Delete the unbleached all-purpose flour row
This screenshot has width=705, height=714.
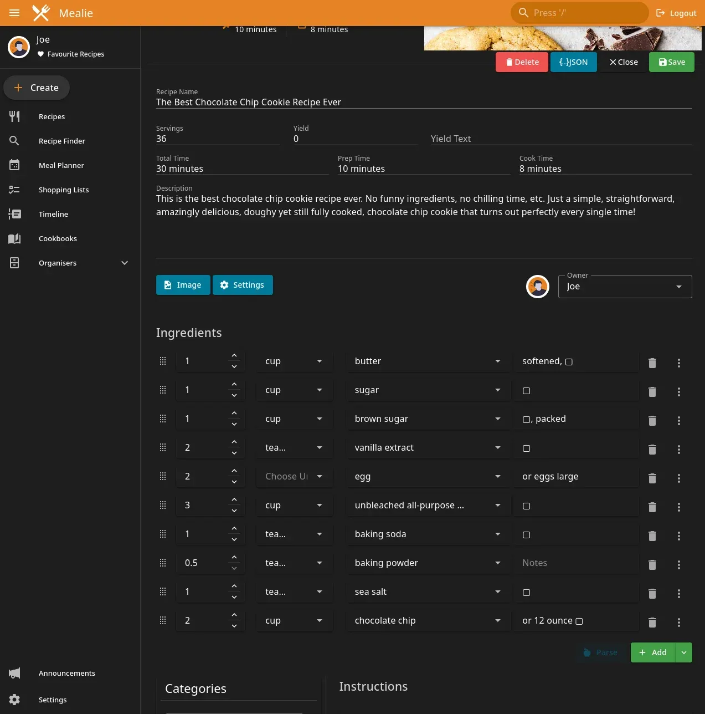(x=652, y=507)
